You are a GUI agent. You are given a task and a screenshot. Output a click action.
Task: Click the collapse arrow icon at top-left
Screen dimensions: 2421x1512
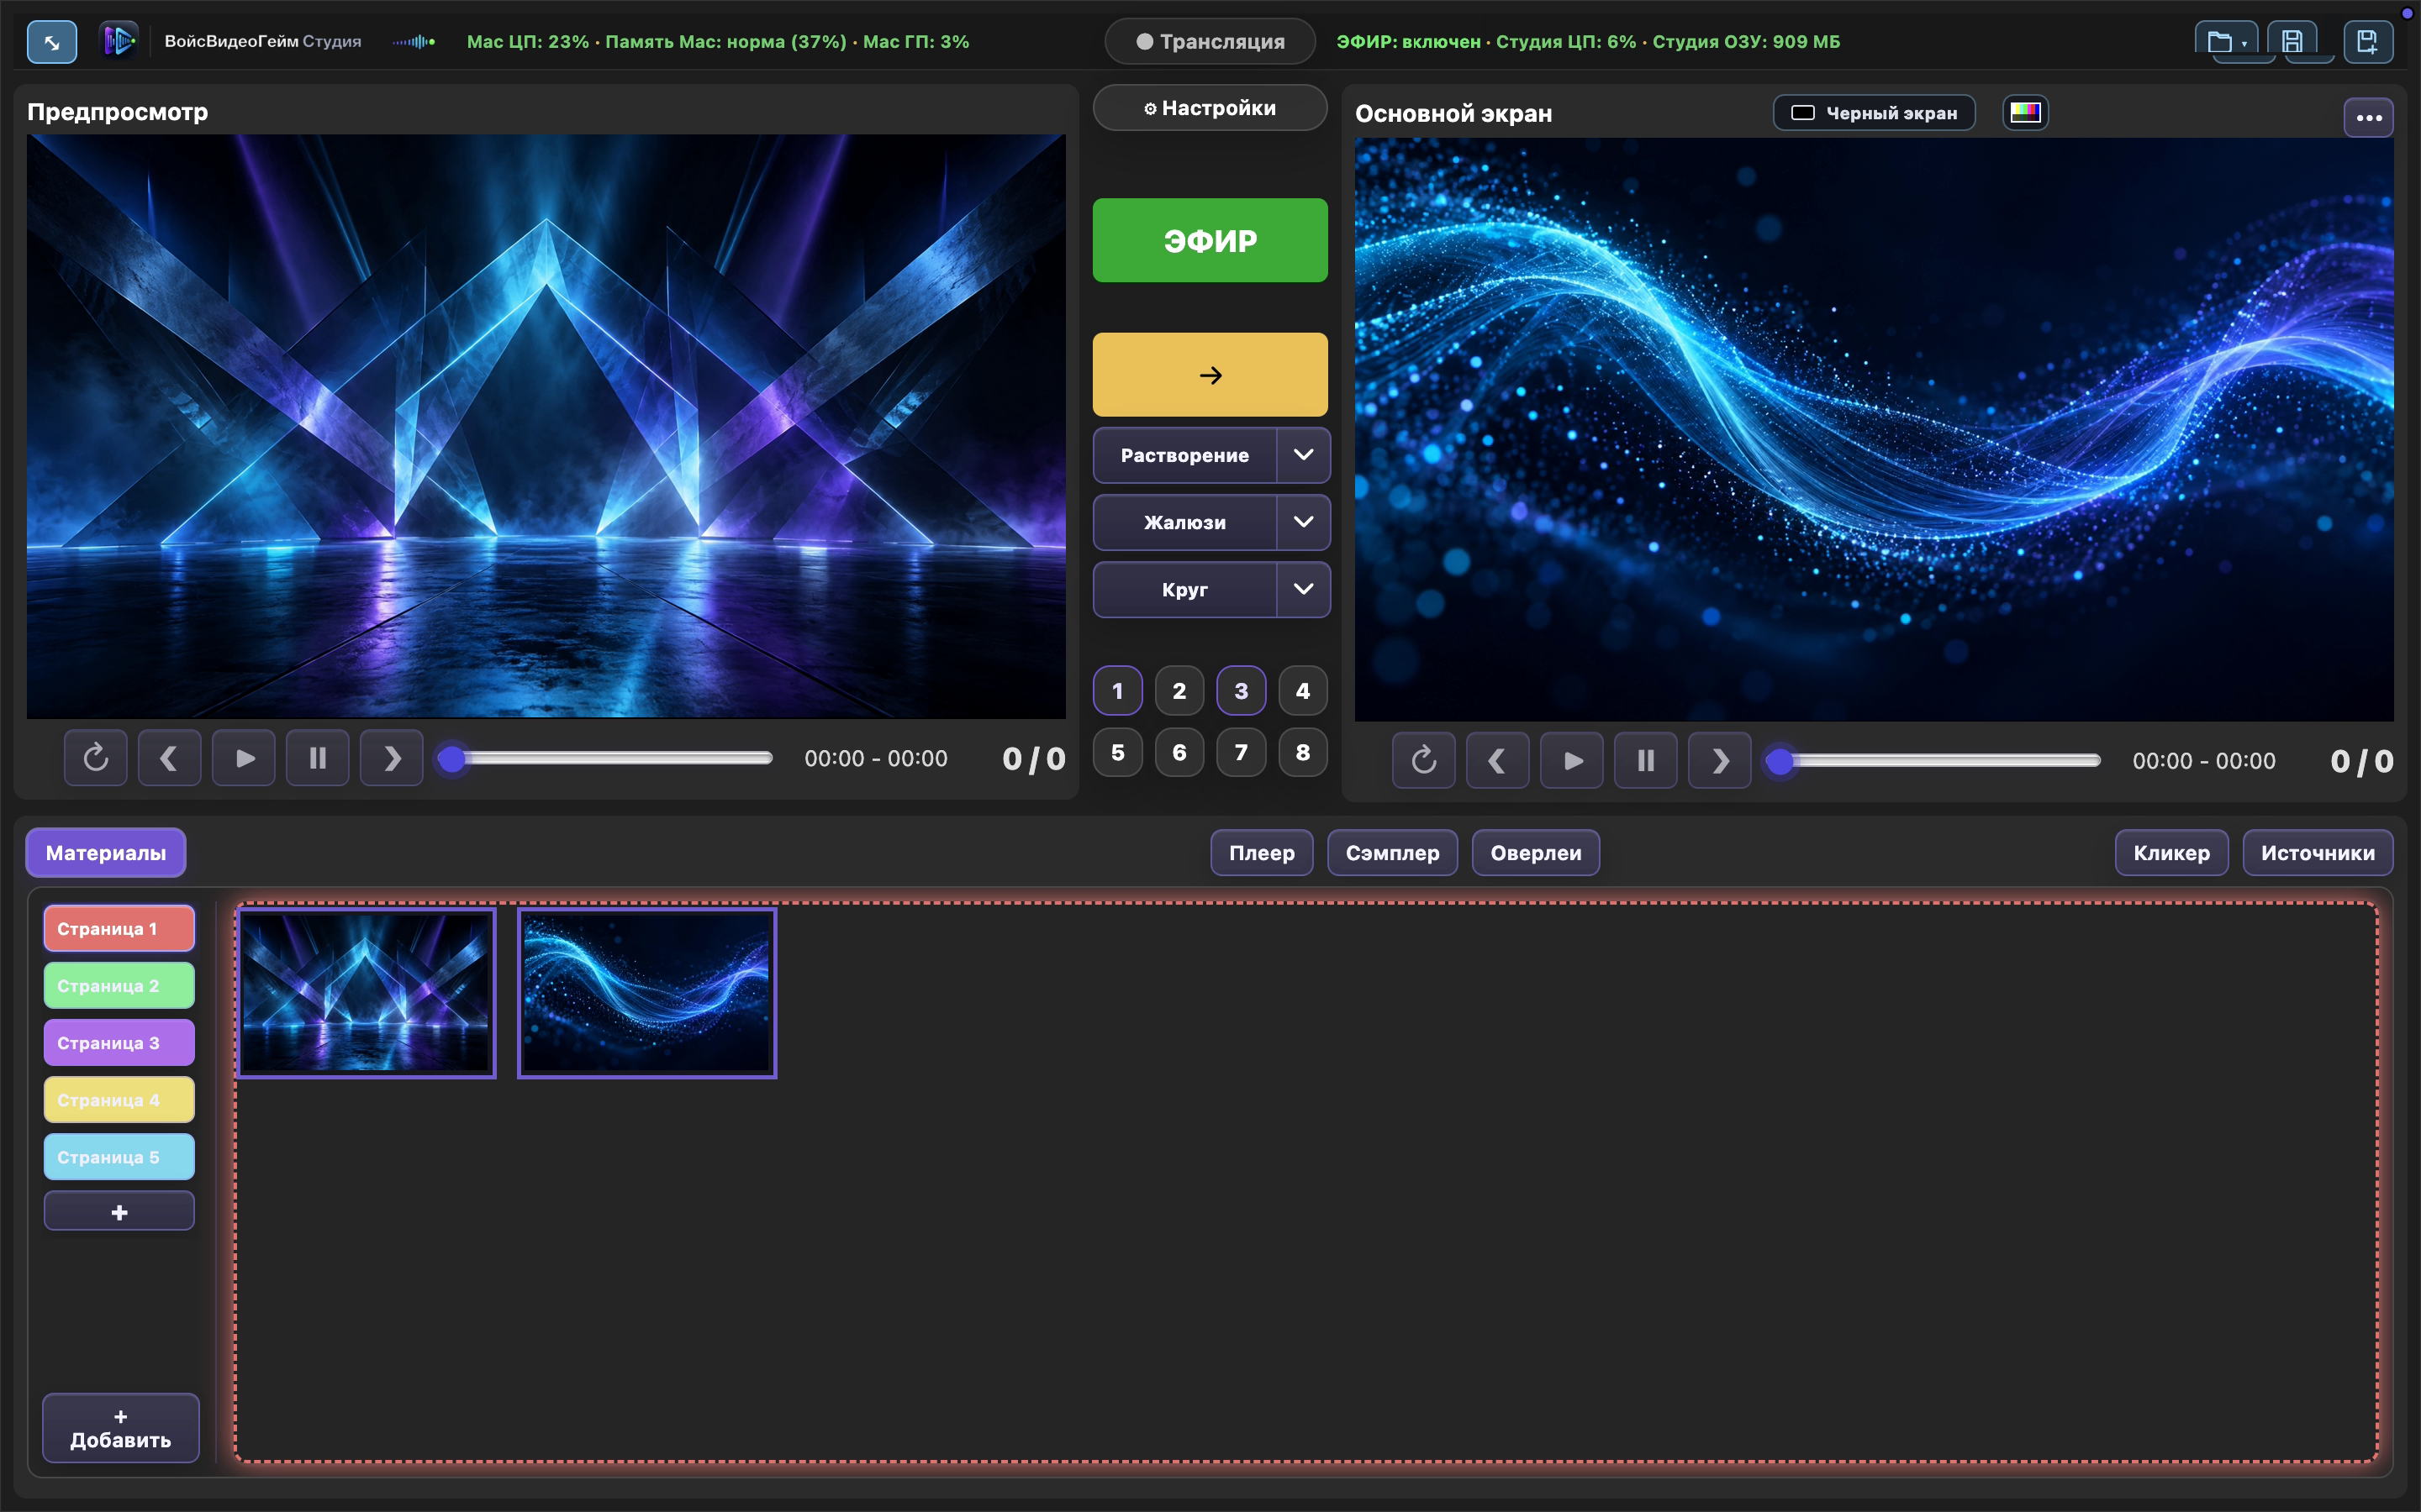pos(52,42)
